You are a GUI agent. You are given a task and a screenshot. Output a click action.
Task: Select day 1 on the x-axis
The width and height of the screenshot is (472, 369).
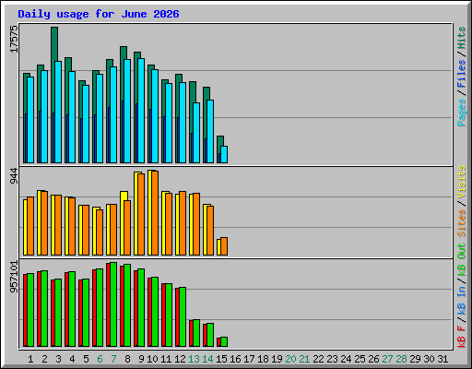[x=30, y=359]
